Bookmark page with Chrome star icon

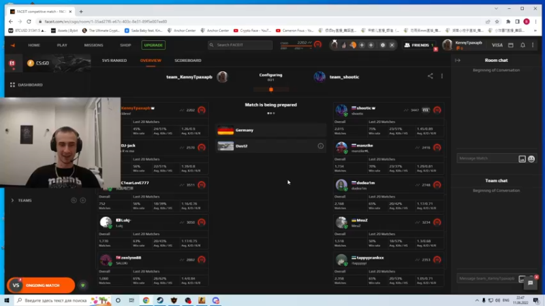point(497,22)
